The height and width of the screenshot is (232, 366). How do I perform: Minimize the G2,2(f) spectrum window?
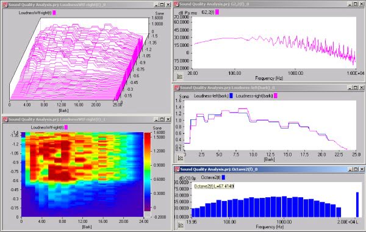350,4
